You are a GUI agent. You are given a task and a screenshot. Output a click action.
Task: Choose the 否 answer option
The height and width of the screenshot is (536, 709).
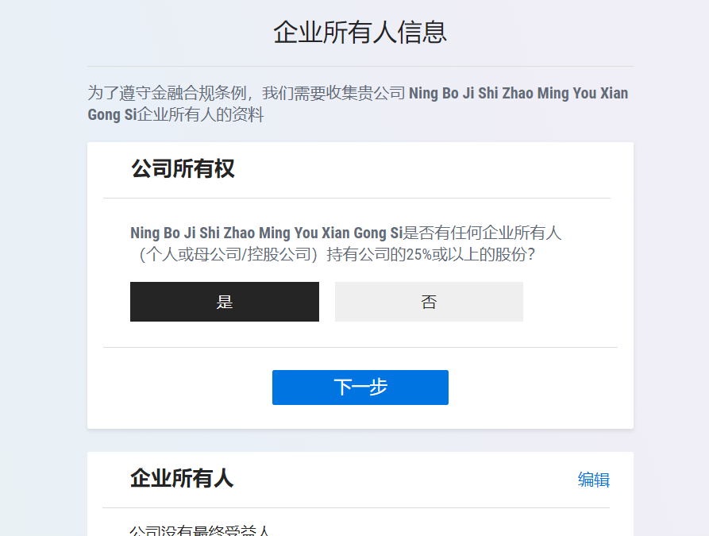coord(429,302)
